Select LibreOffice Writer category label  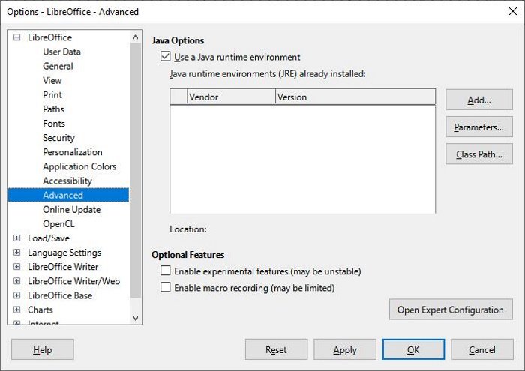(x=63, y=267)
